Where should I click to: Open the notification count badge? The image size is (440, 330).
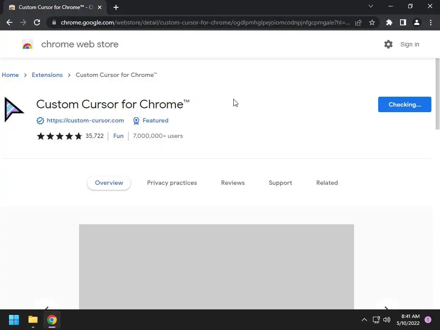[428, 320]
